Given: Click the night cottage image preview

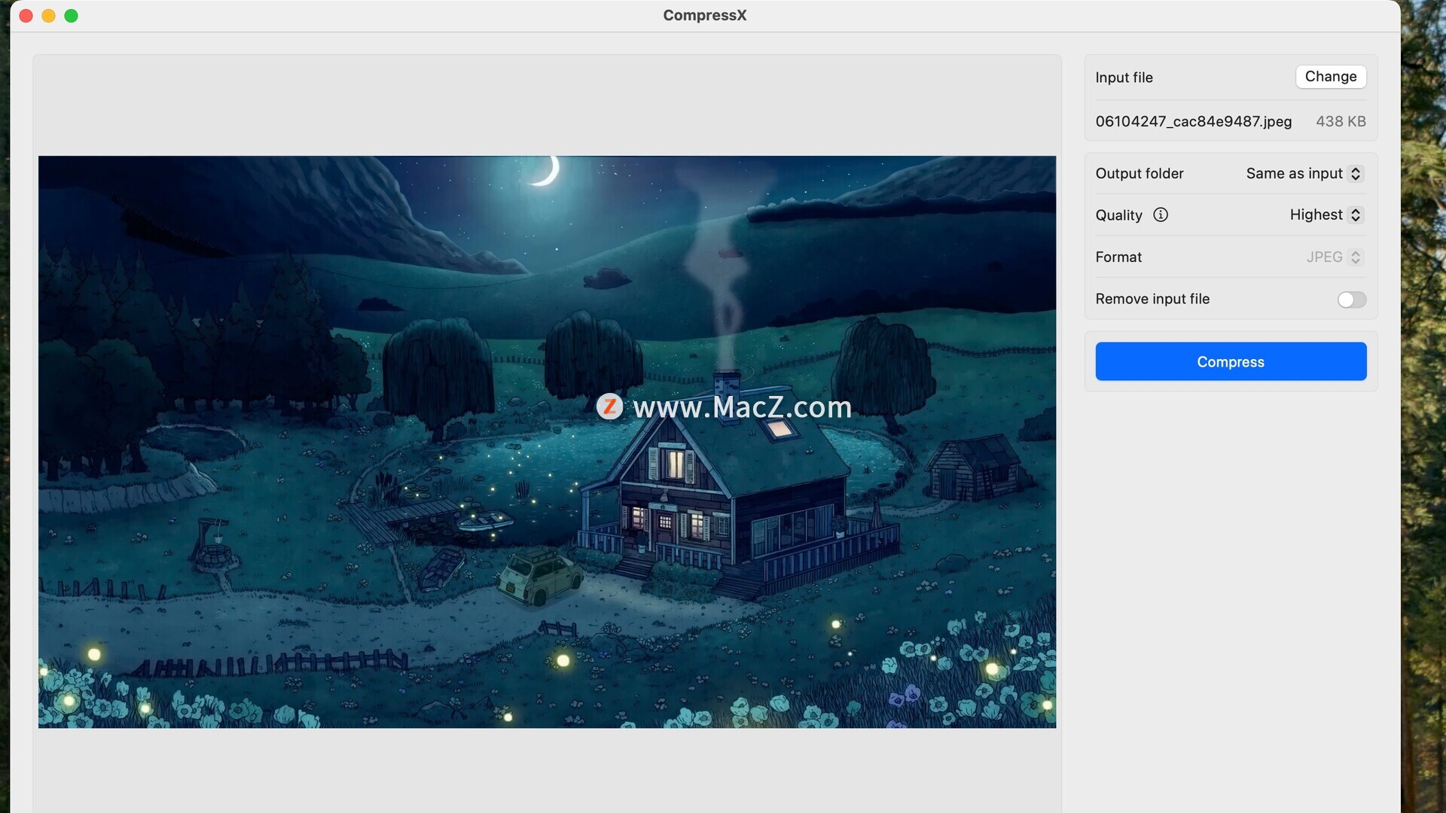Looking at the screenshot, I should point(547,442).
